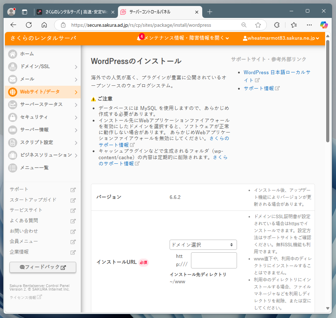Click the セキュリティ lock icon

pos(13,117)
